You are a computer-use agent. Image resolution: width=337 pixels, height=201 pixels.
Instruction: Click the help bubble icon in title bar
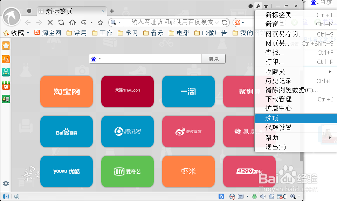pyautogui.click(x=250, y=6)
